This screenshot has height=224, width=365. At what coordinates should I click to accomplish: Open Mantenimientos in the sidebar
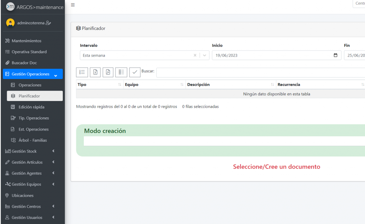coord(26,41)
